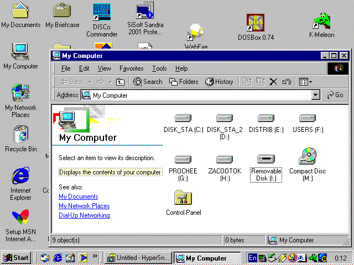Viewport: 354px width, 265px height.
Task: Open the Help menu
Action: tap(181, 68)
